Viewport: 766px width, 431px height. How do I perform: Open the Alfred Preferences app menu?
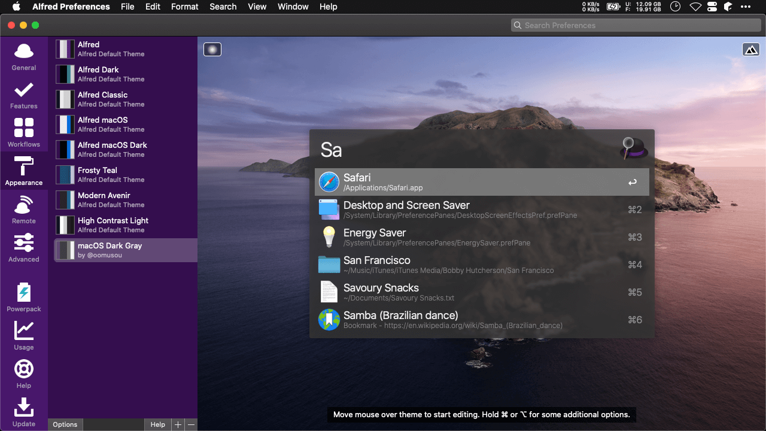(71, 7)
